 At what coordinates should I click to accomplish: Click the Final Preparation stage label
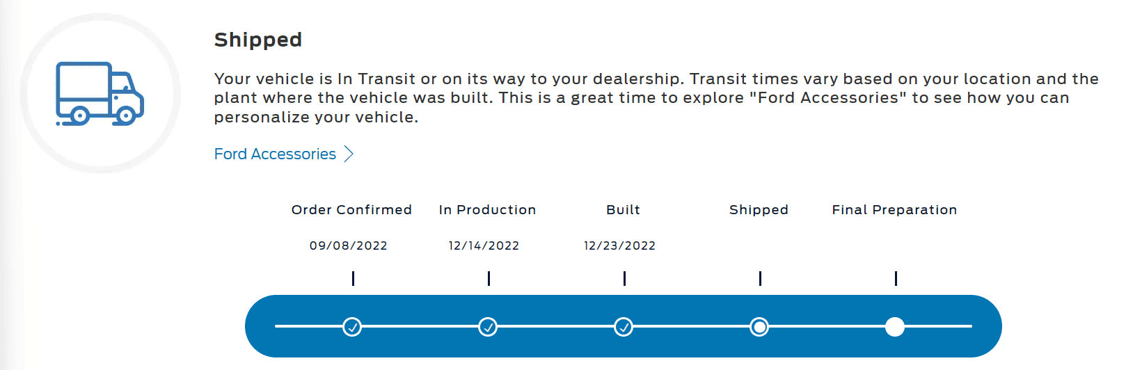(x=894, y=210)
